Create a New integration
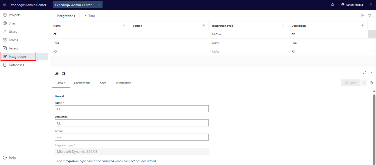376x165 pixels. [x=89, y=16]
